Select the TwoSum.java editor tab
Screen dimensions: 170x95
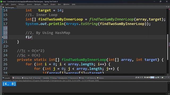(9, 7)
